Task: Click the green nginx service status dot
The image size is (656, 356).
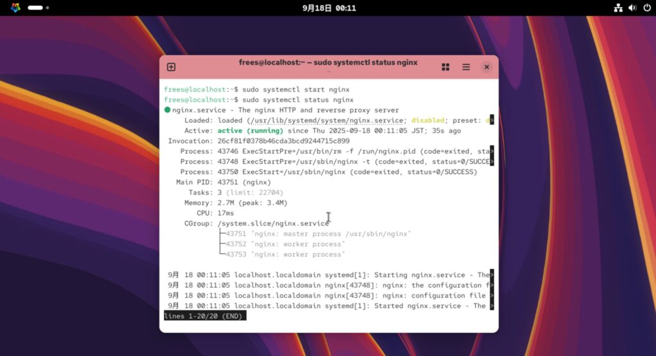Action: (x=167, y=110)
